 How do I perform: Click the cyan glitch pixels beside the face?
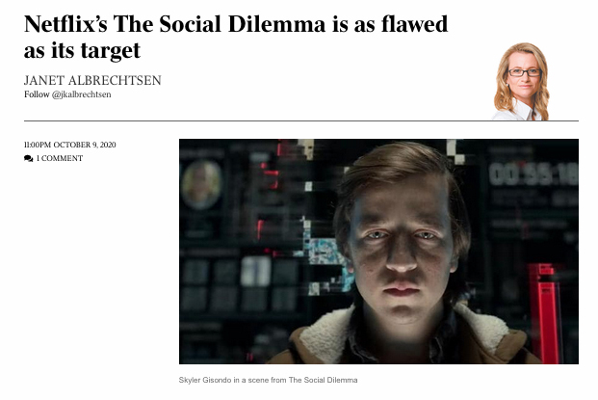click(x=325, y=252)
